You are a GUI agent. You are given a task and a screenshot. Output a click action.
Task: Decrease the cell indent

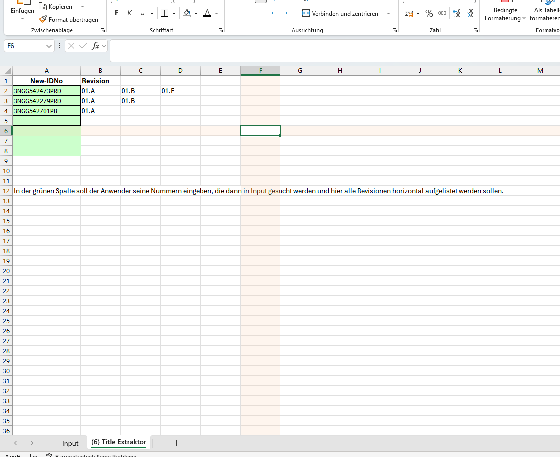point(275,13)
